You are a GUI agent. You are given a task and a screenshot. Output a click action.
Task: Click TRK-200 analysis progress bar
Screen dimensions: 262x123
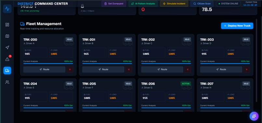click(x=48, y=63)
